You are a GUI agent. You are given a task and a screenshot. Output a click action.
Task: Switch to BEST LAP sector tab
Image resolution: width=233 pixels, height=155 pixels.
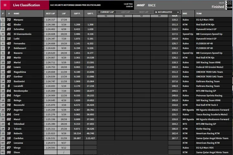(144, 12)
